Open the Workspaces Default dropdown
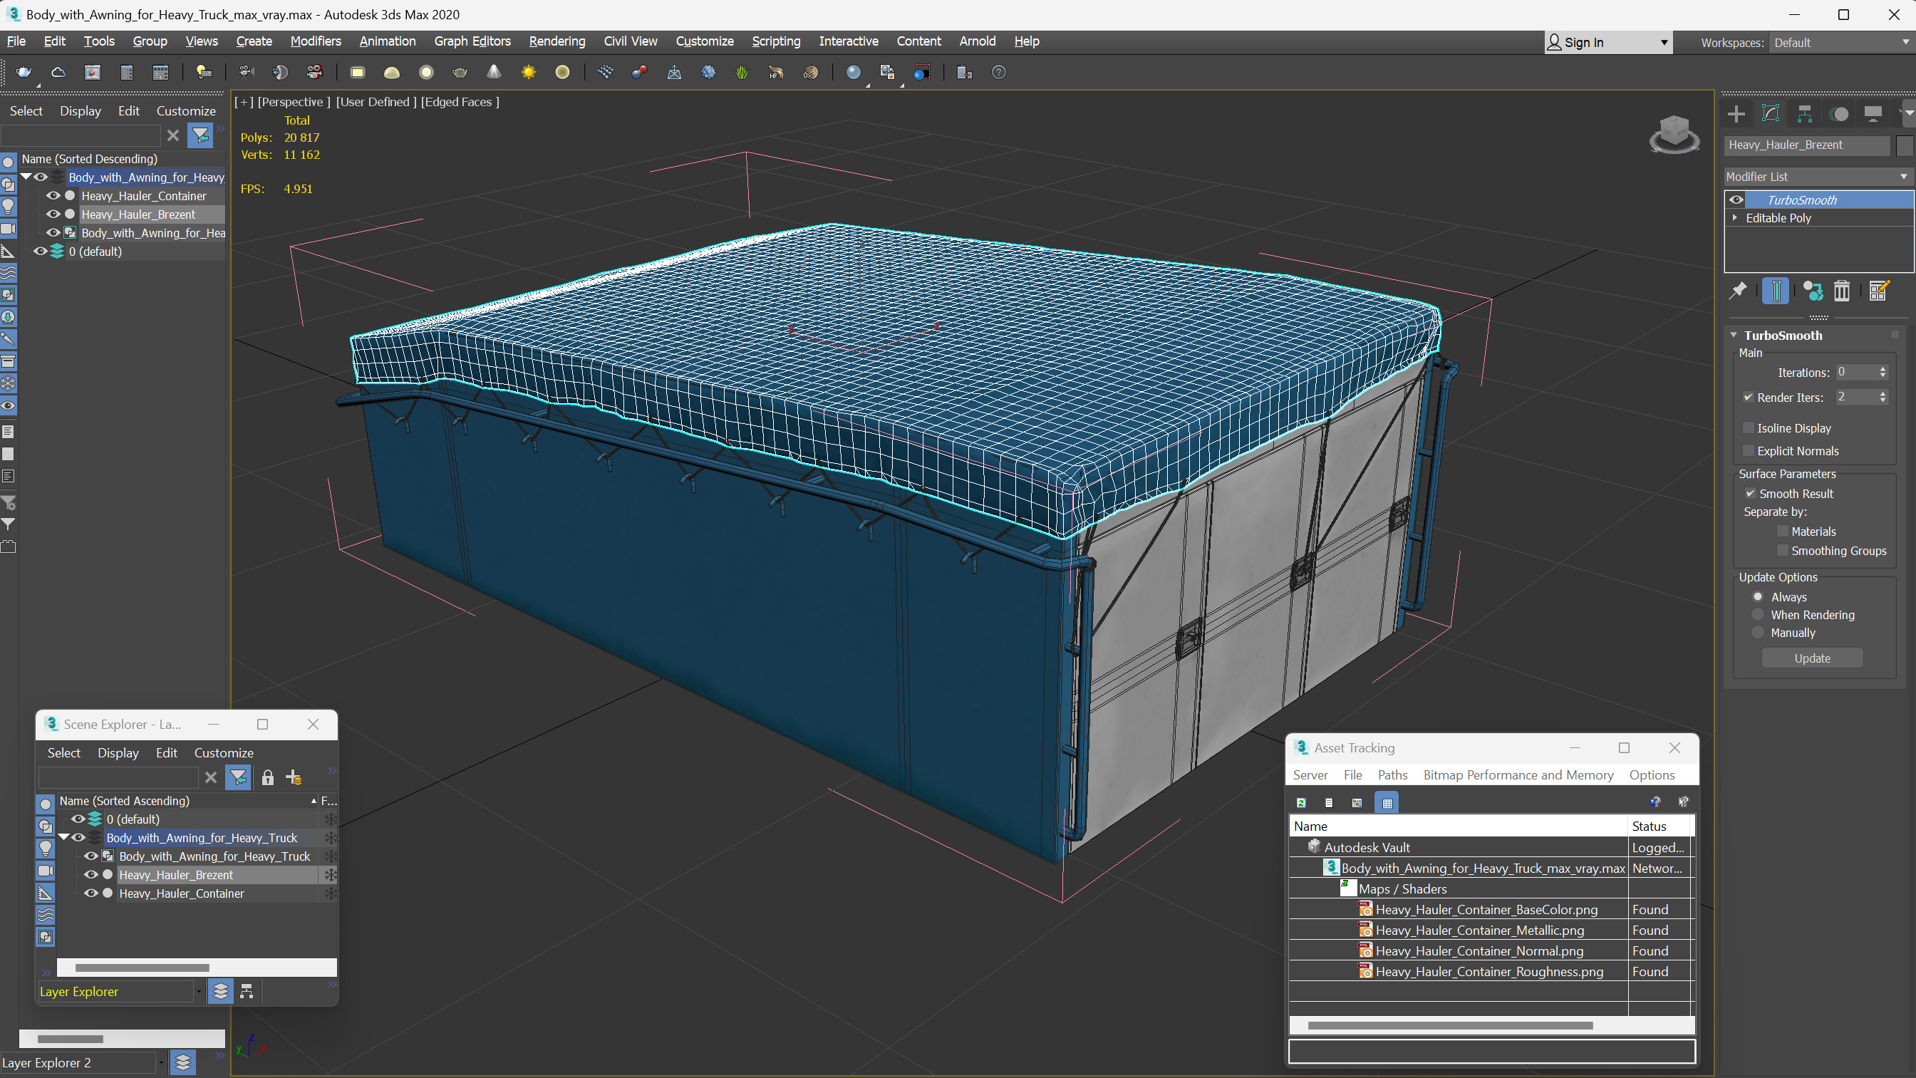 [1840, 43]
